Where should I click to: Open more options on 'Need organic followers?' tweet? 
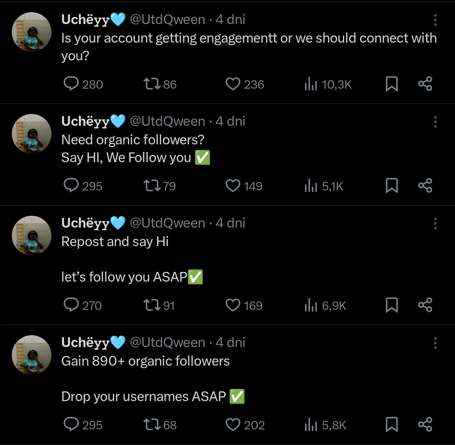point(435,122)
